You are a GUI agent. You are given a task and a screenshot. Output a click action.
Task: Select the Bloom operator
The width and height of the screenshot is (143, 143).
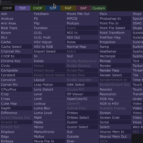point(16,33)
